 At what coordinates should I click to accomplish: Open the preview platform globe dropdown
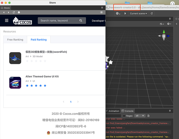coord(118,13)
